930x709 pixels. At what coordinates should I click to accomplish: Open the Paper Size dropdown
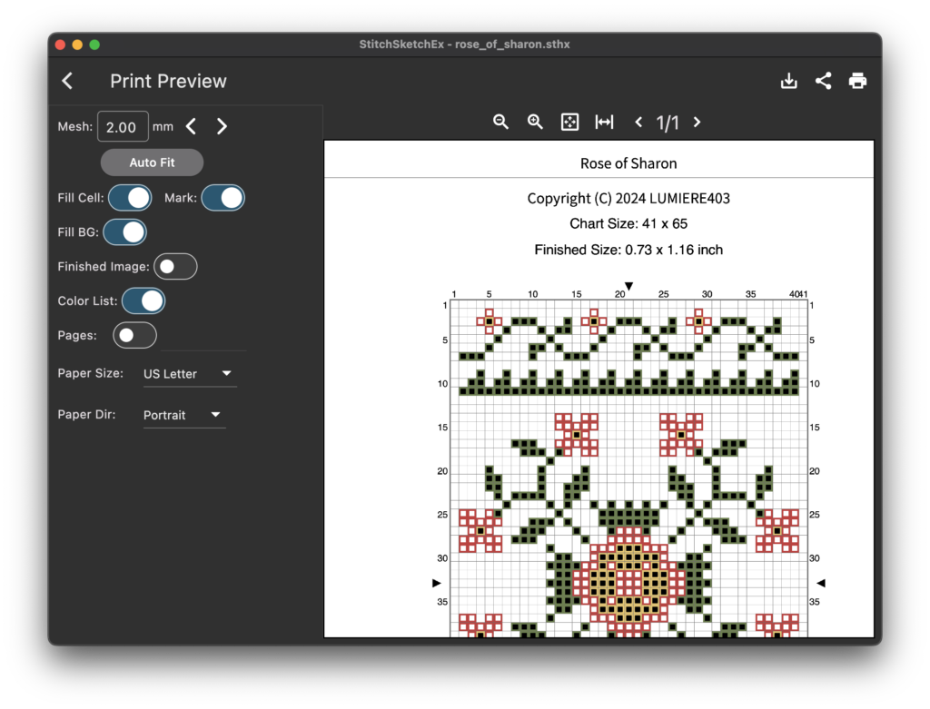point(189,373)
